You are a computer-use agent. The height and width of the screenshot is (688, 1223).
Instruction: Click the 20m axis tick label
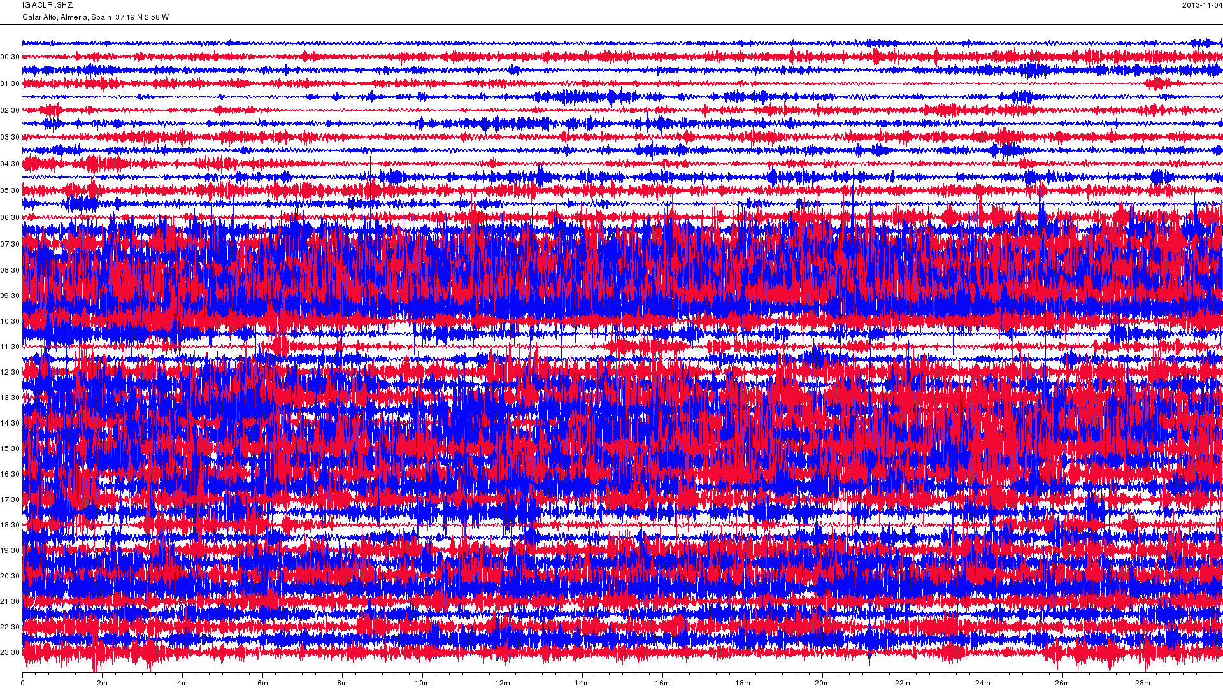(x=822, y=684)
